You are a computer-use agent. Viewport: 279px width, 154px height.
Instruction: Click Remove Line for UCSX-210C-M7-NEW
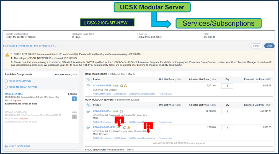pos(165,138)
